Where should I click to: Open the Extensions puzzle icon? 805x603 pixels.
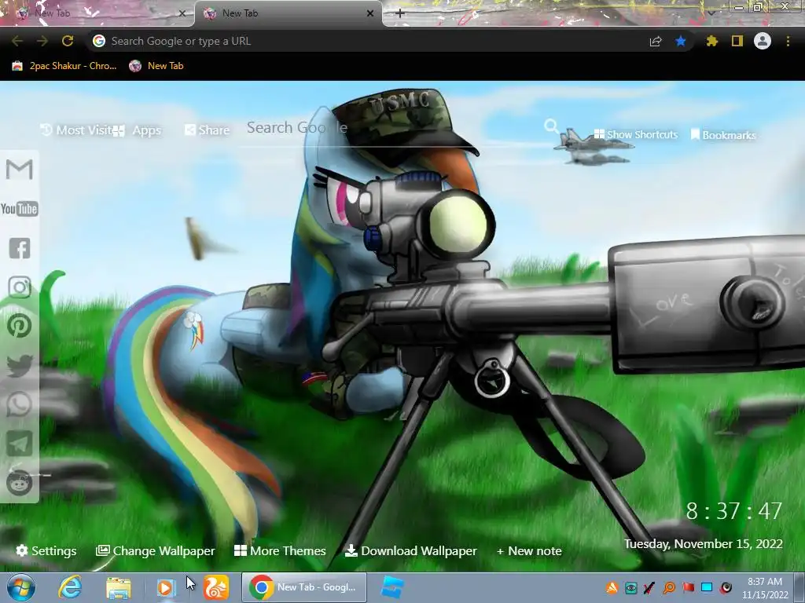coord(711,41)
